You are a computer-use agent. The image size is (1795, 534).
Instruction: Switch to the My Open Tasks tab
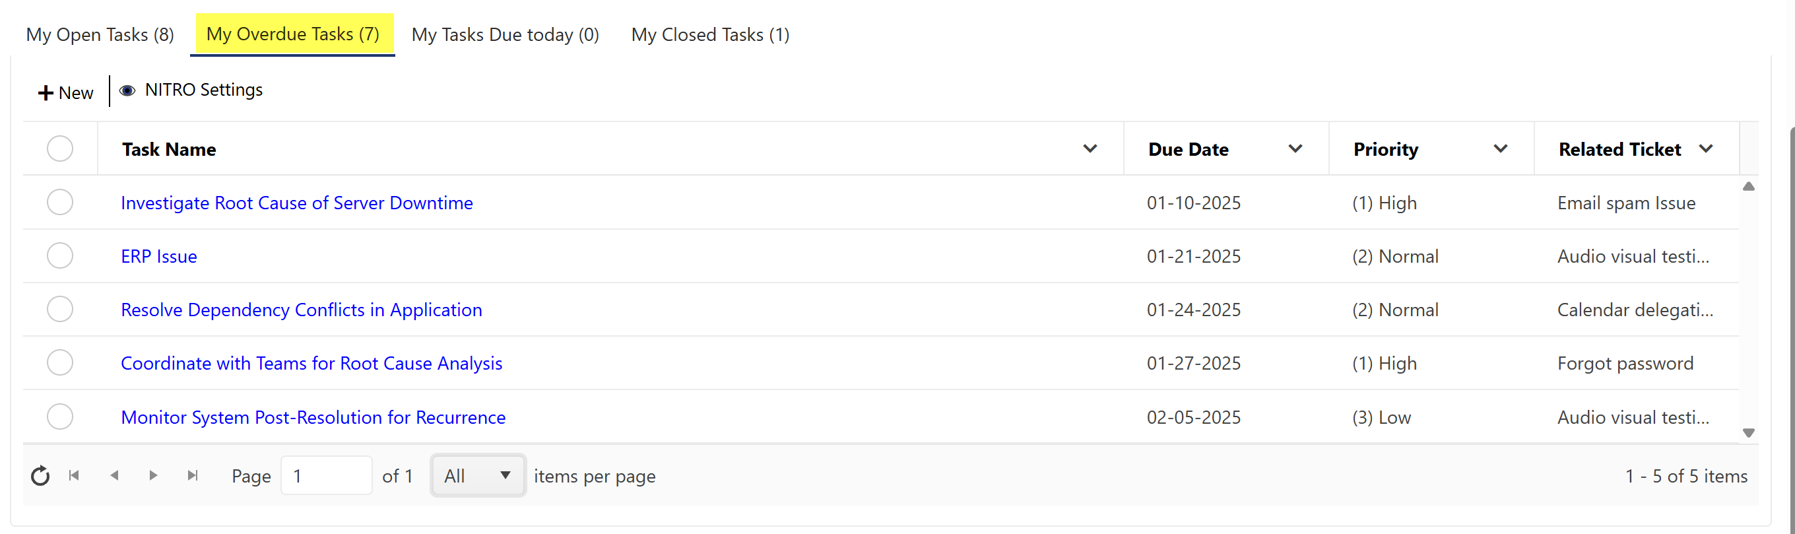100,34
